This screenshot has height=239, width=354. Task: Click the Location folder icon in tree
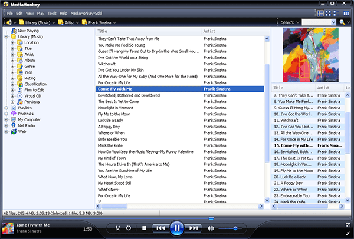(20, 42)
